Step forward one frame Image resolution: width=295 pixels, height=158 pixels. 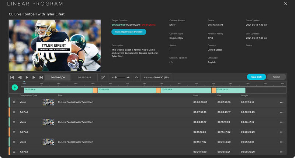coord(34,78)
